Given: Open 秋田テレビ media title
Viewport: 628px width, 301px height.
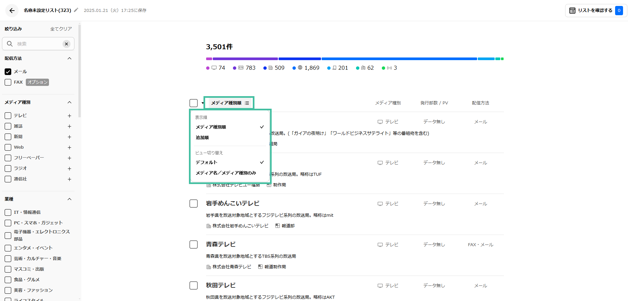Looking at the screenshot, I should tap(221, 285).
